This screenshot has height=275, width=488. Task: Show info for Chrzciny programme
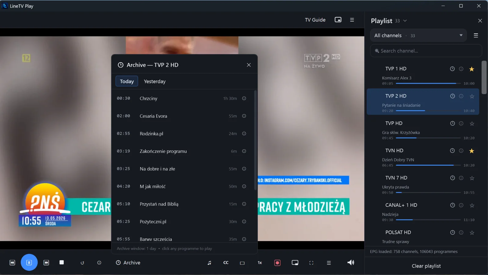(x=244, y=98)
